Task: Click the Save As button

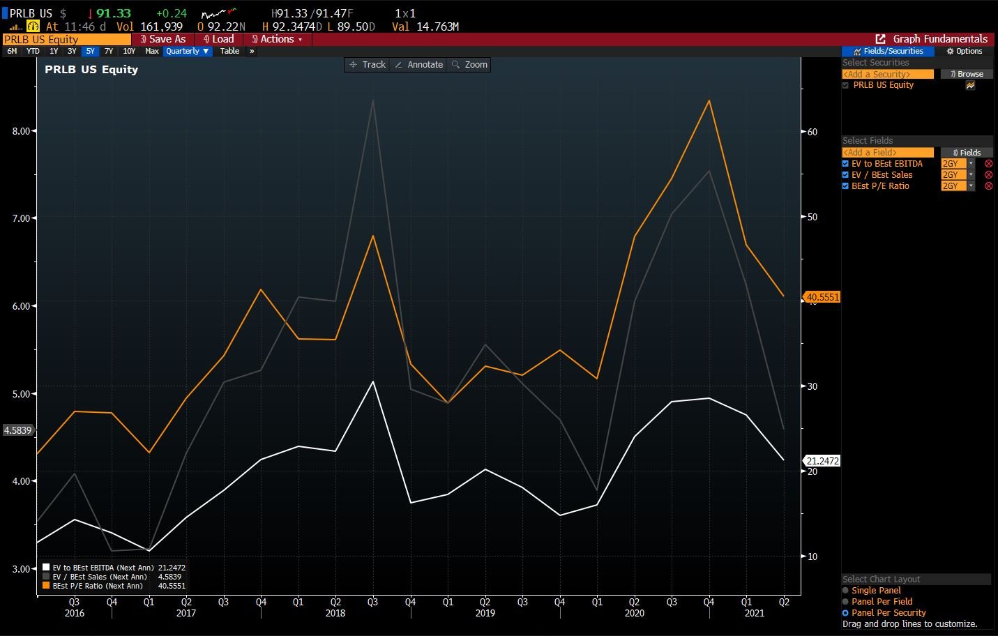Action: (162, 39)
